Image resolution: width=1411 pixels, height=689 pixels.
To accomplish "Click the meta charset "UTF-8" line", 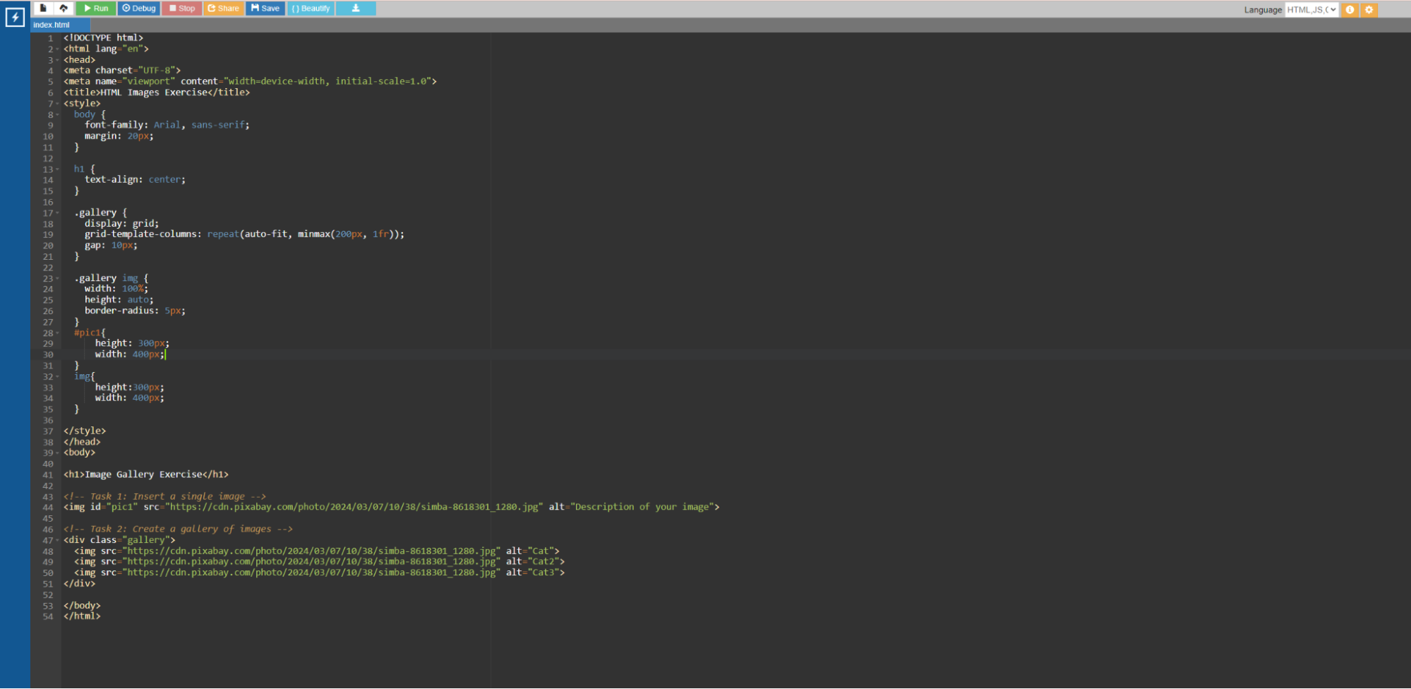I will tap(122, 71).
